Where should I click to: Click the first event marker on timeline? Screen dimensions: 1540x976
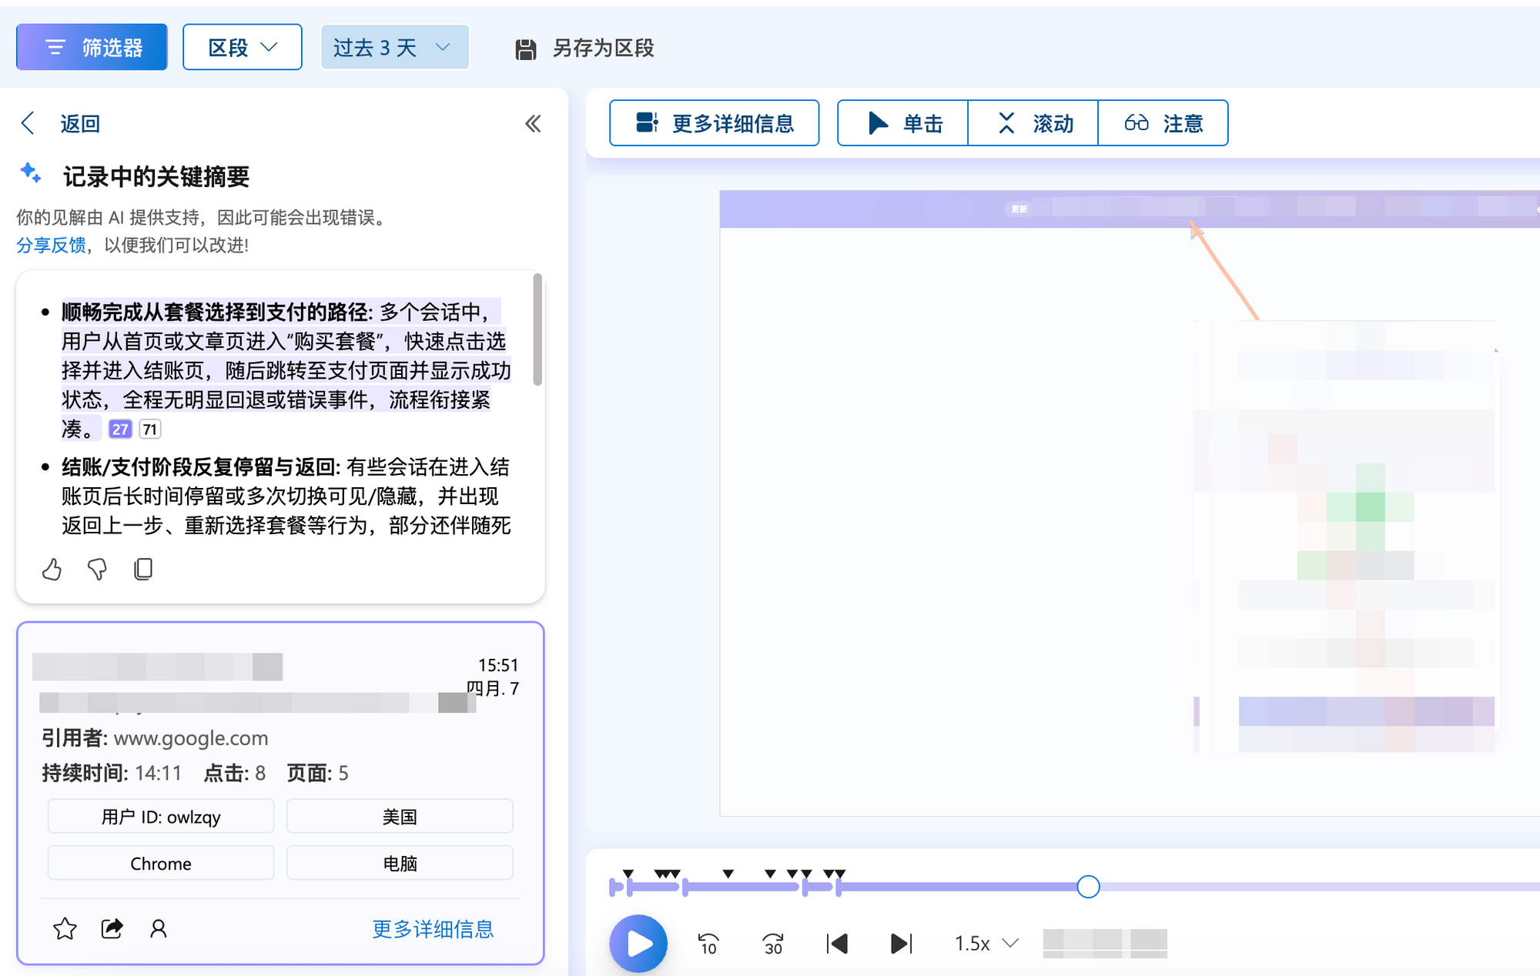click(628, 874)
